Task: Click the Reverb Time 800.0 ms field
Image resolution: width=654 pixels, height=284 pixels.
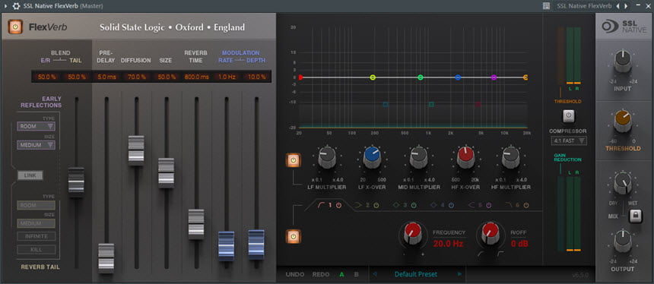Action: tap(196, 77)
